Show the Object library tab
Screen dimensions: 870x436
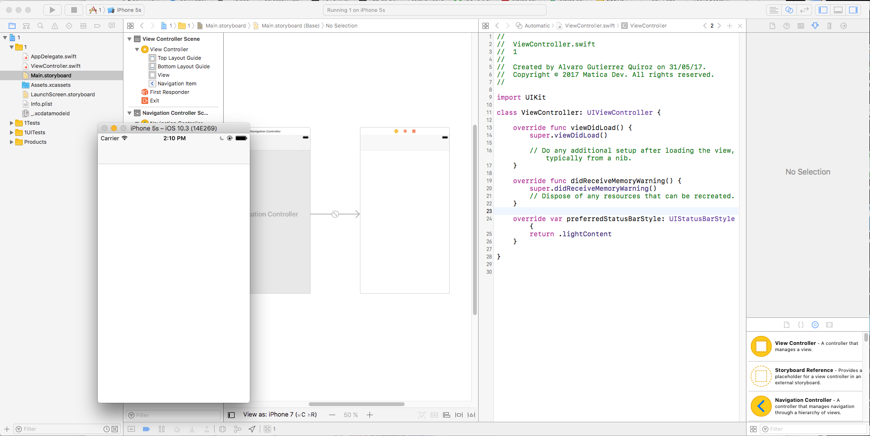click(815, 325)
